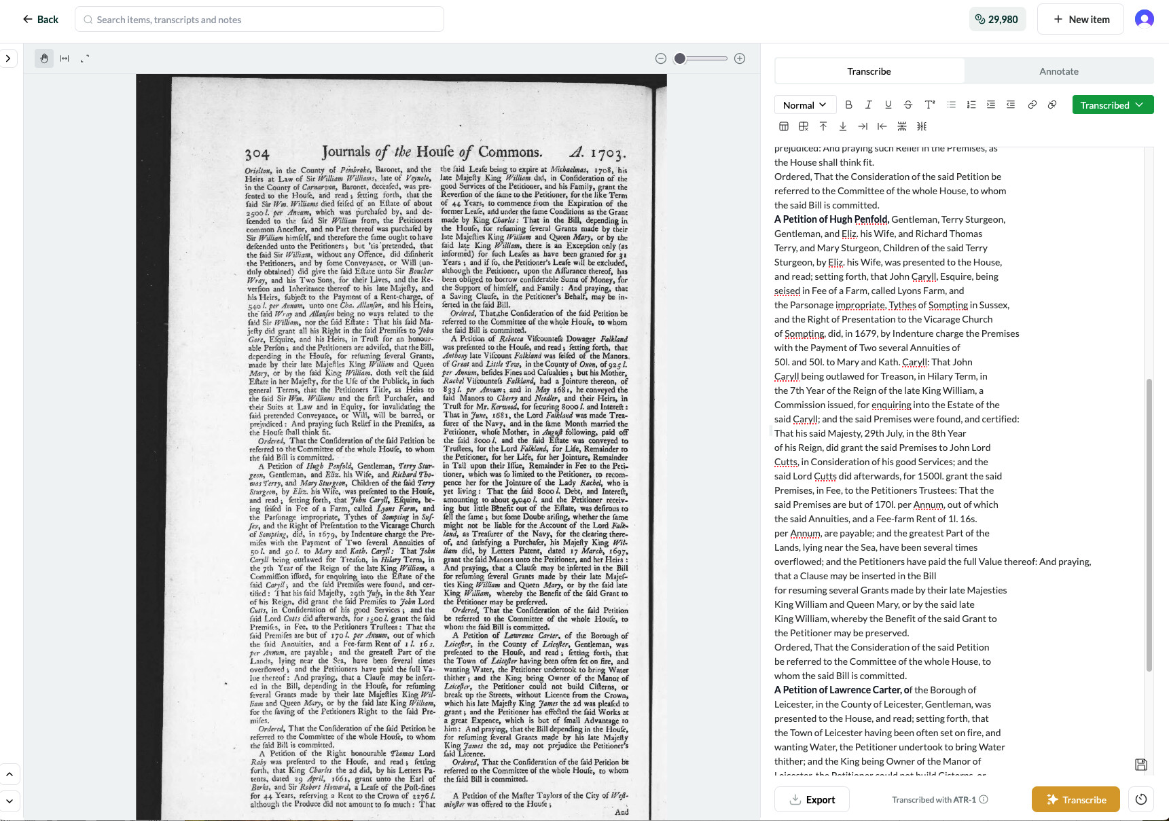Zoom in with the plus icon
This screenshot has height=821, width=1169.
(740, 58)
